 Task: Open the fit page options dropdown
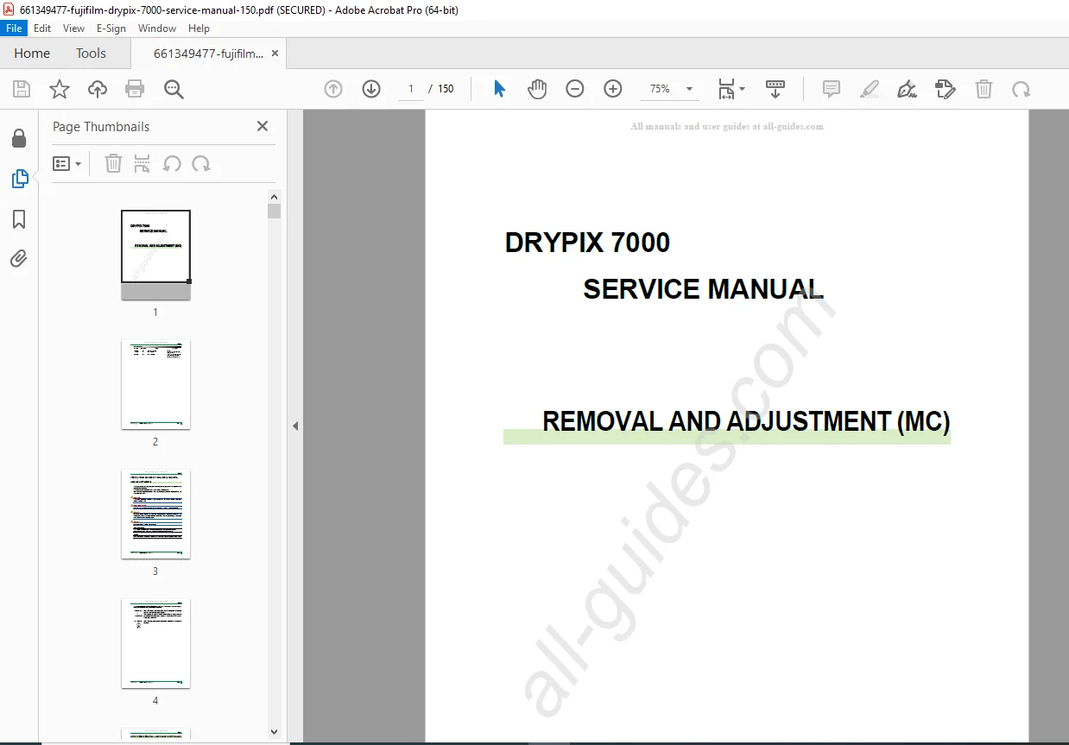coord(731,89)
